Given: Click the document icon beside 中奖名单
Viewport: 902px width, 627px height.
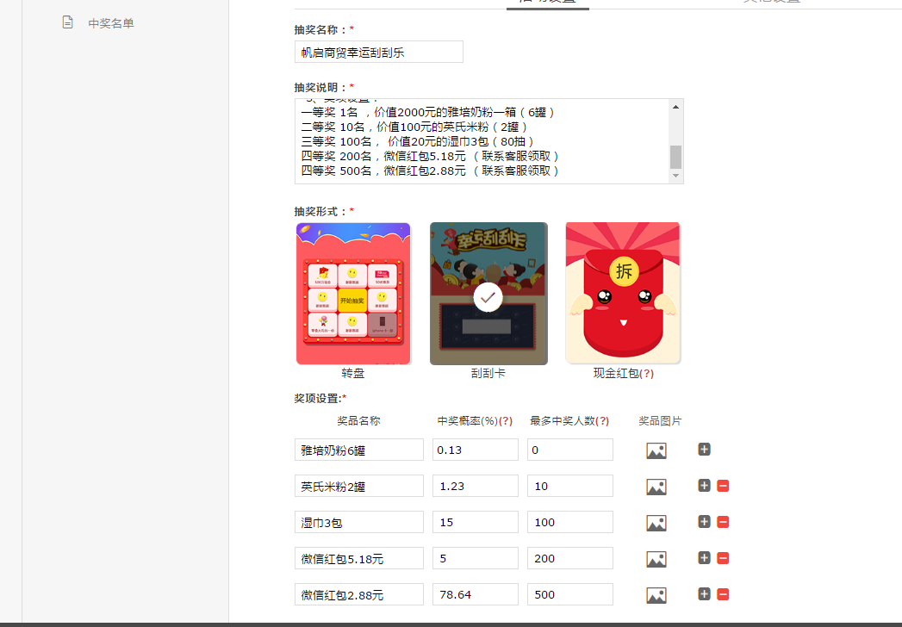Looking at the screenshot, I should coord(68,22).
